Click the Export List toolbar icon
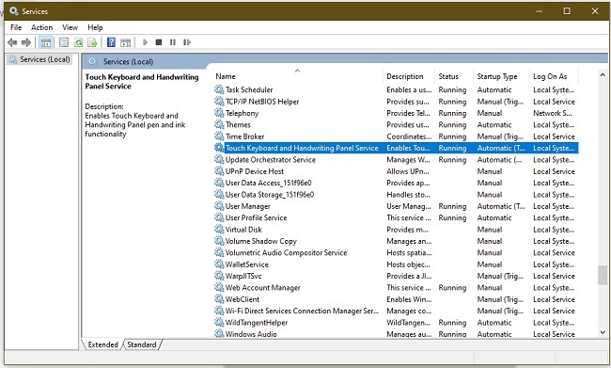611x368 pixels. (92, 42)
